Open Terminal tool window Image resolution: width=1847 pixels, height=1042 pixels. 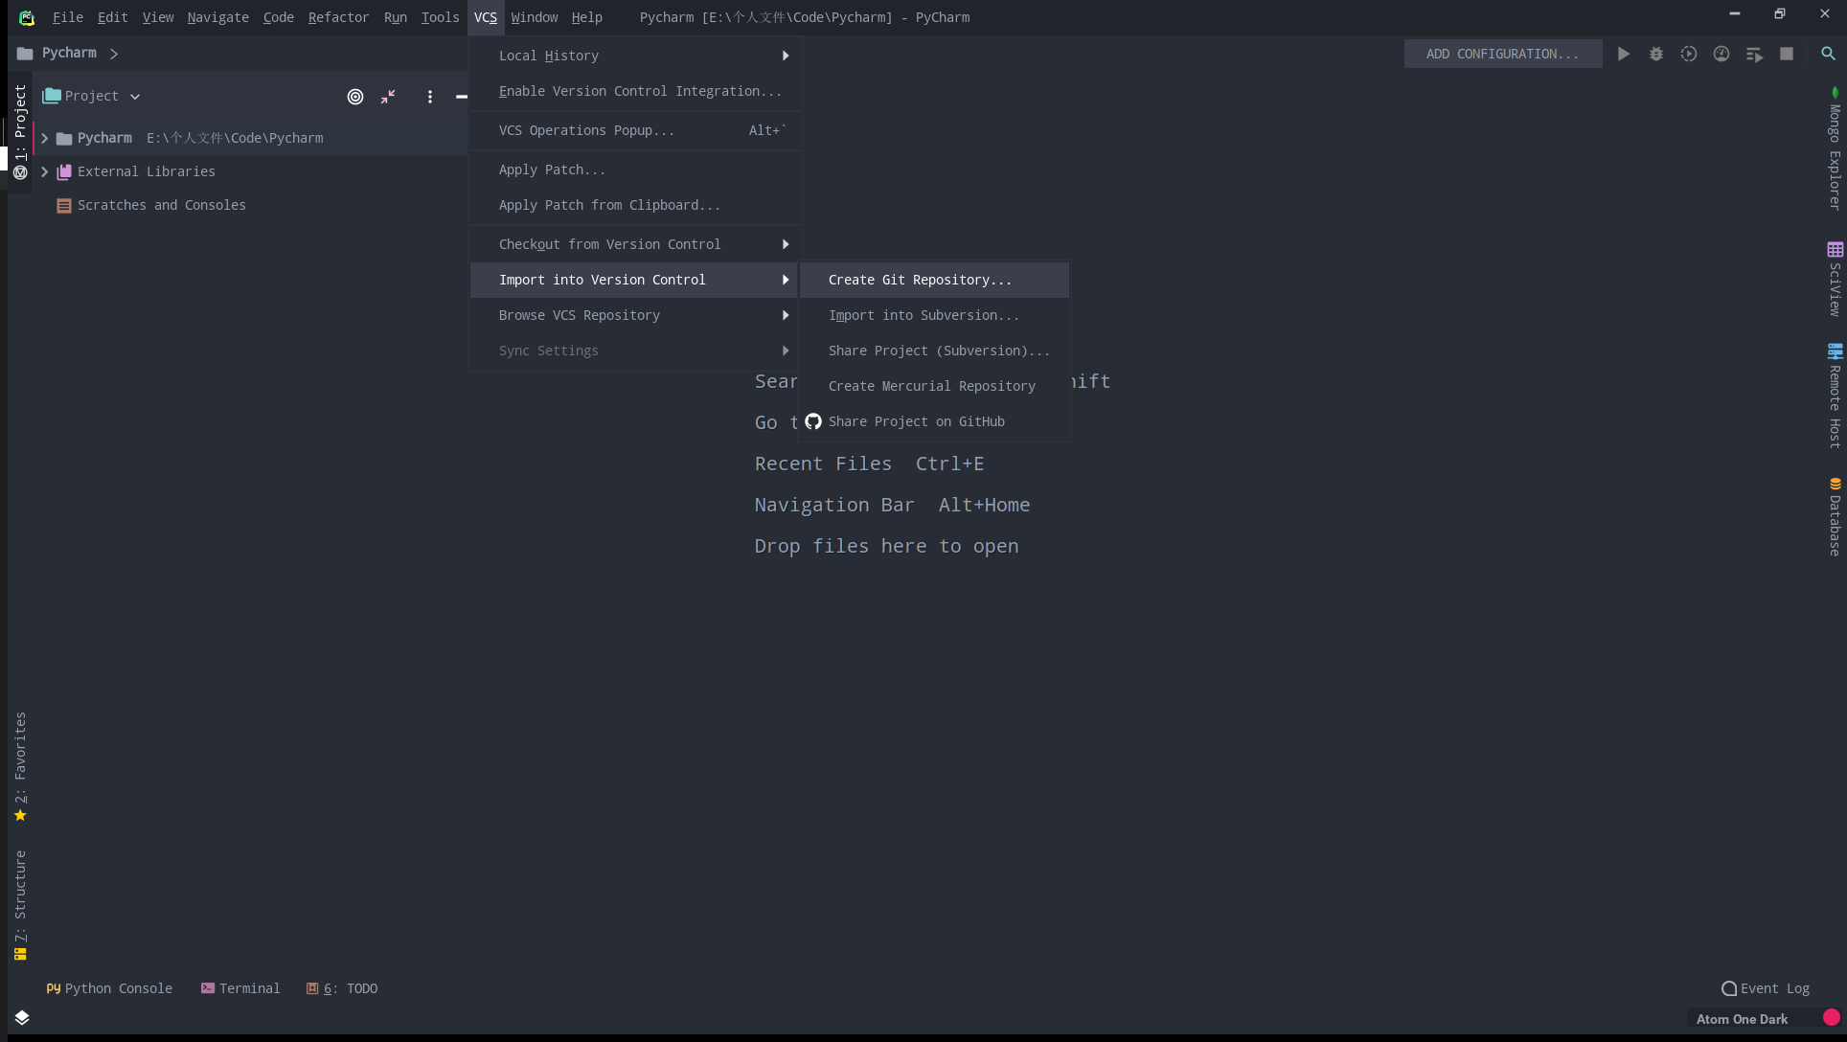coord(240,988)
